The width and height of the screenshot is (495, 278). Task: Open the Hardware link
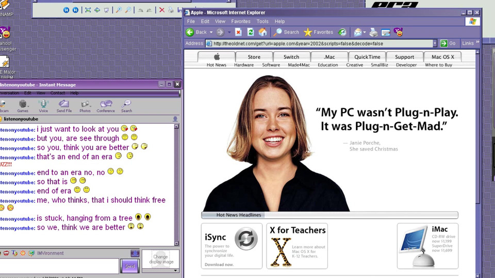click(x=244, y=65)
